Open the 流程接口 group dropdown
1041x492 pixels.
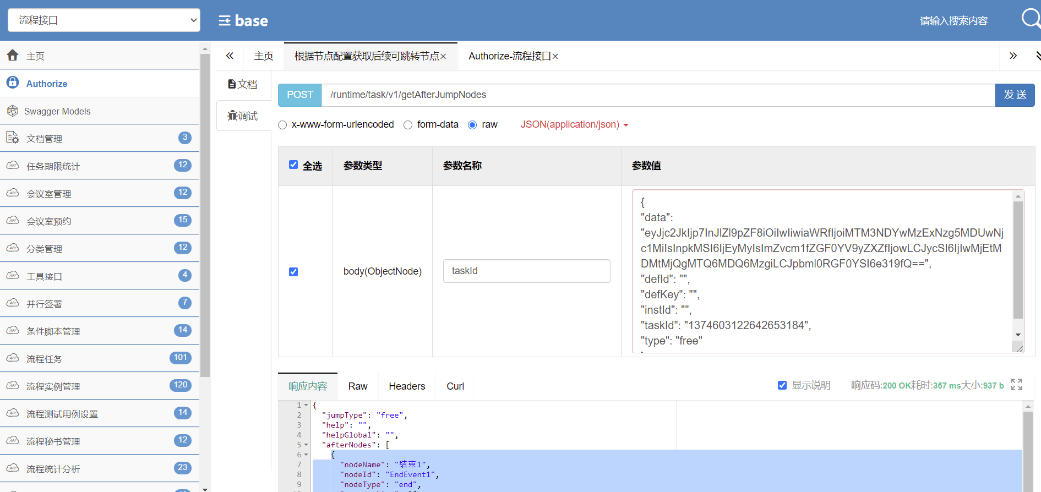point(104,20)
